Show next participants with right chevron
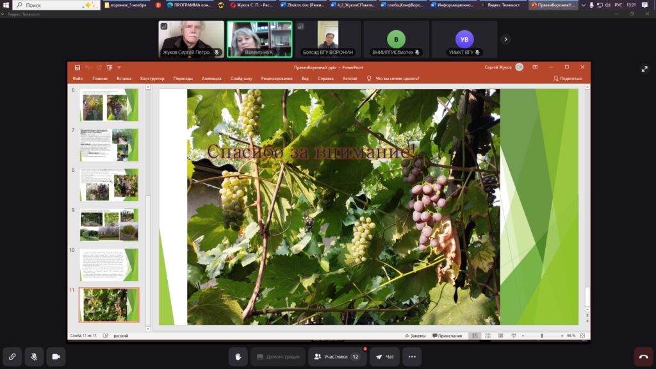 (x=505, y=39)
